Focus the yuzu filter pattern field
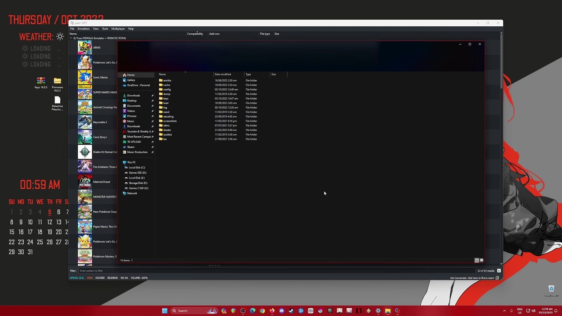Screen dimensions: 562x316 click(277, 271)
